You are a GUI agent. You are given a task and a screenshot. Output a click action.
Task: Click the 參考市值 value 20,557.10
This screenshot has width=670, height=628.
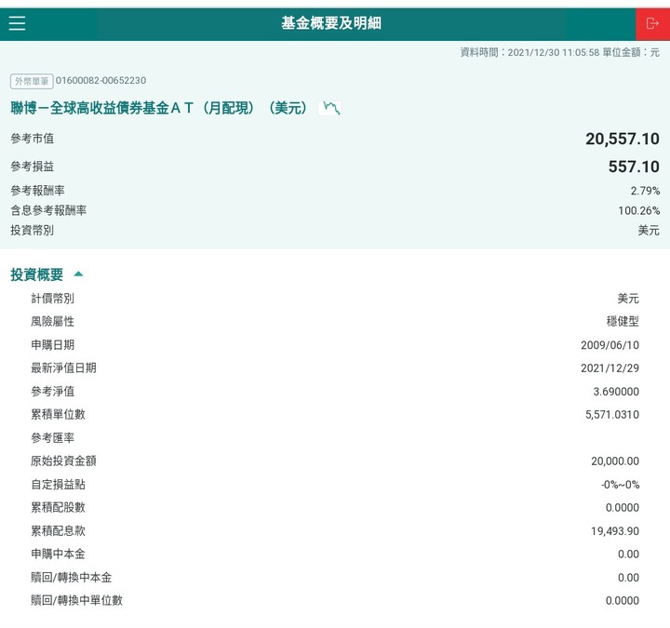coord(623,139)
